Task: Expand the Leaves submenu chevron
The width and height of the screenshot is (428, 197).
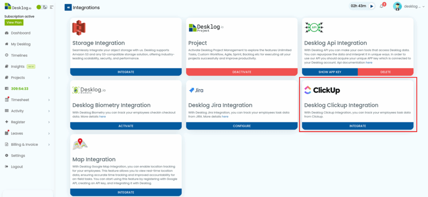Action: click(49, 134)
